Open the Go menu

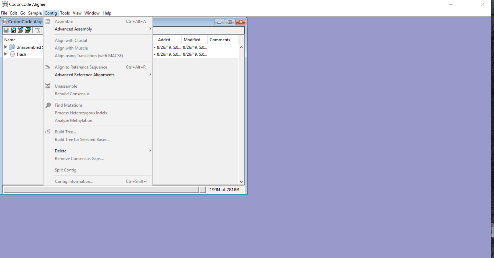click(23, 13)
